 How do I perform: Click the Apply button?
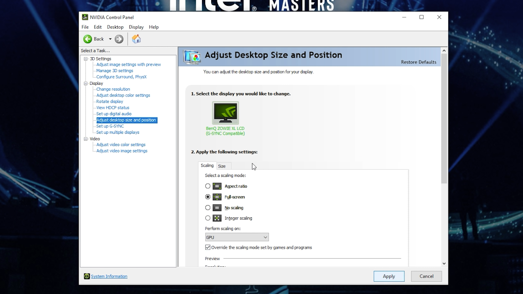coord(389,276)
